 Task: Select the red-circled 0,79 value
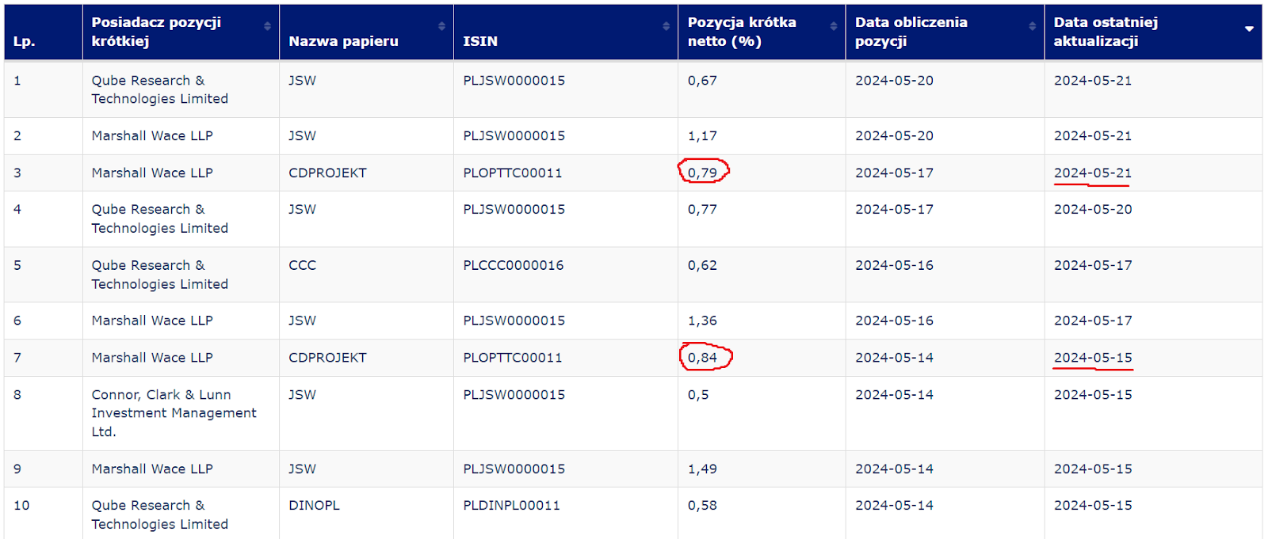point(702,173)
